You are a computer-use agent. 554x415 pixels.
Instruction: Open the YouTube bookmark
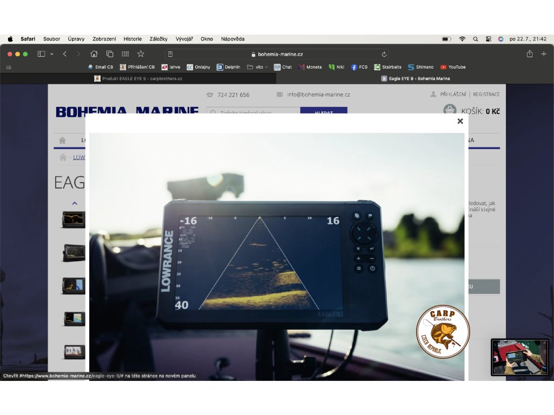click(x=453, y=67)
